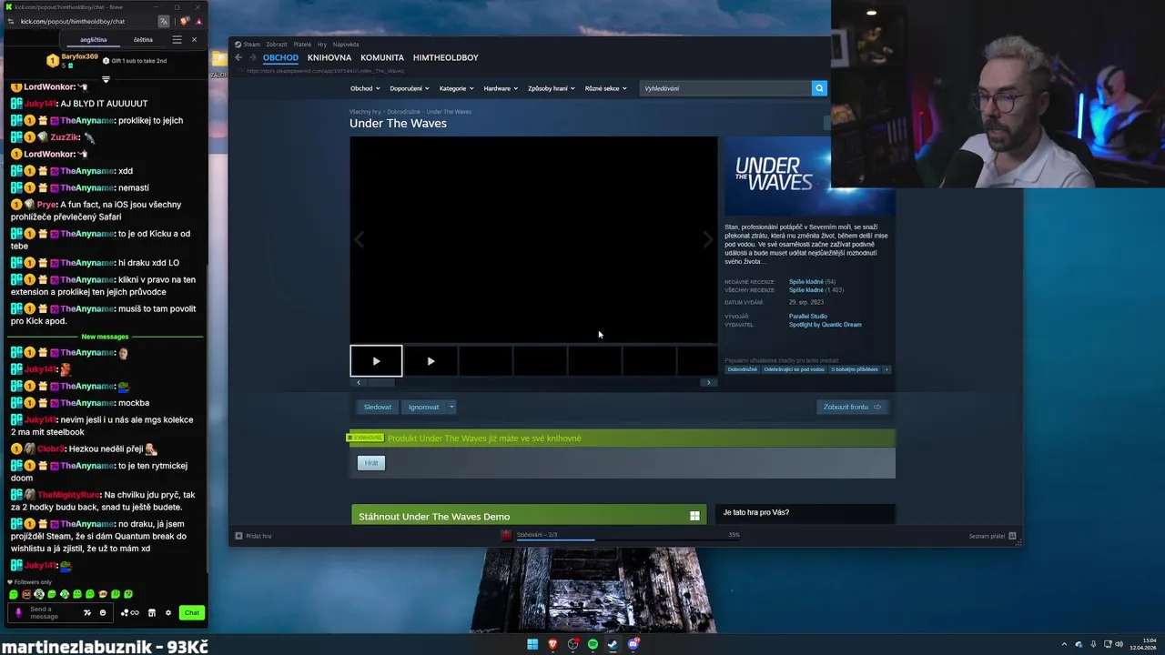Open the Hry menu
Viewport: 1165px width, 655px height.
click(x=322, y=44)
